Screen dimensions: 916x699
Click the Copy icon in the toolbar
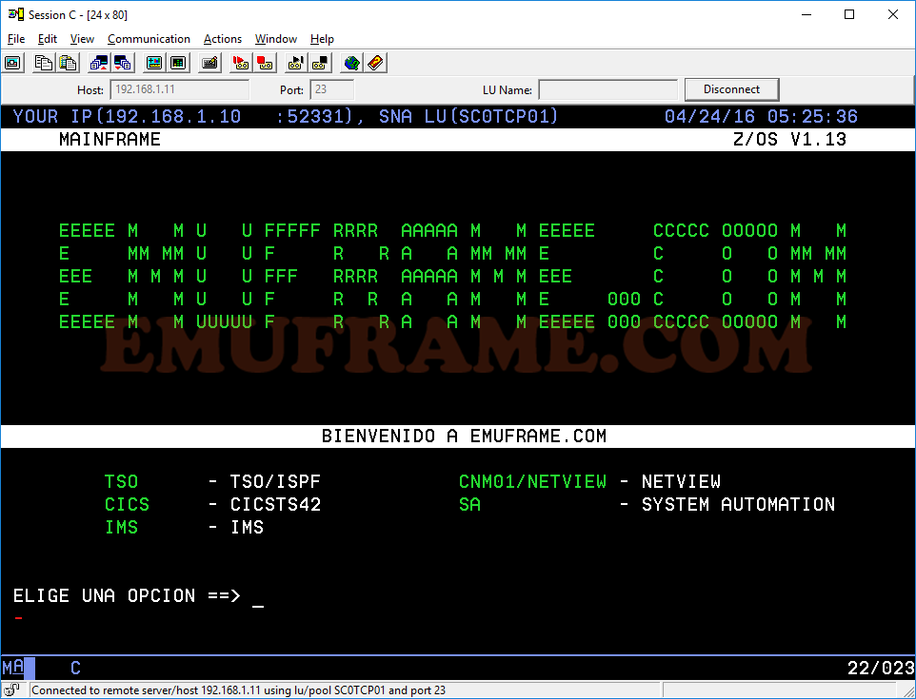click(43, 63)
